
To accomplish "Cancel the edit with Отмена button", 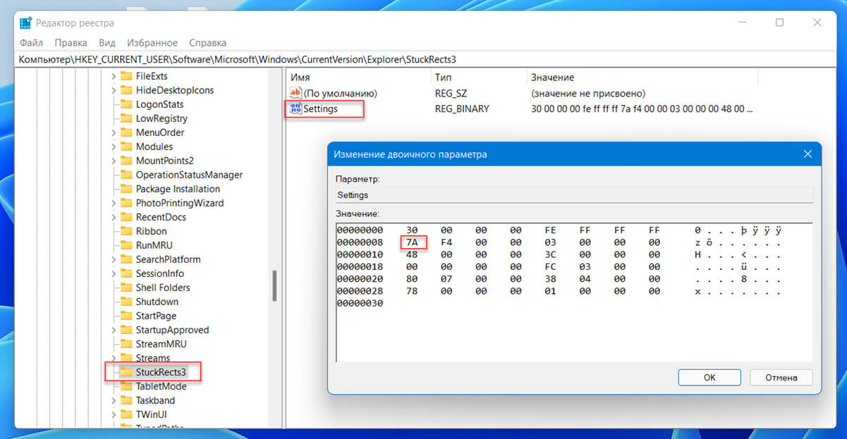I will pyautogui.click(x=781, y=378).
